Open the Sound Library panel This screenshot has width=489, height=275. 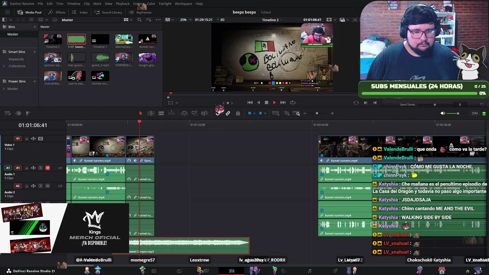point(108,12)
